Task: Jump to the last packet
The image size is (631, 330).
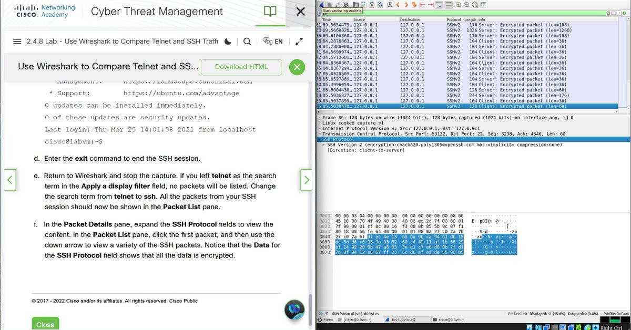Action: [431, 5]
